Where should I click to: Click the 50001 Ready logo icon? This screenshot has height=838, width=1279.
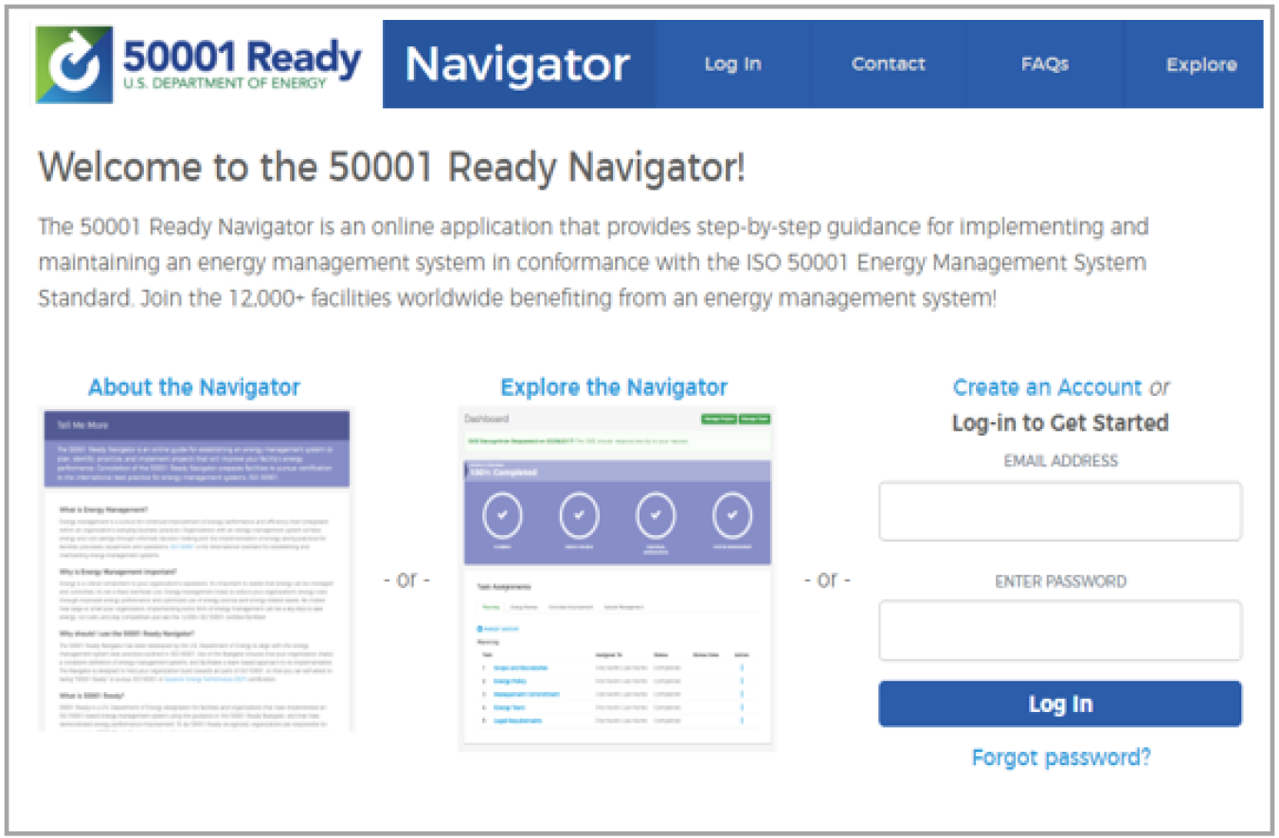click(x=74, y=63)
